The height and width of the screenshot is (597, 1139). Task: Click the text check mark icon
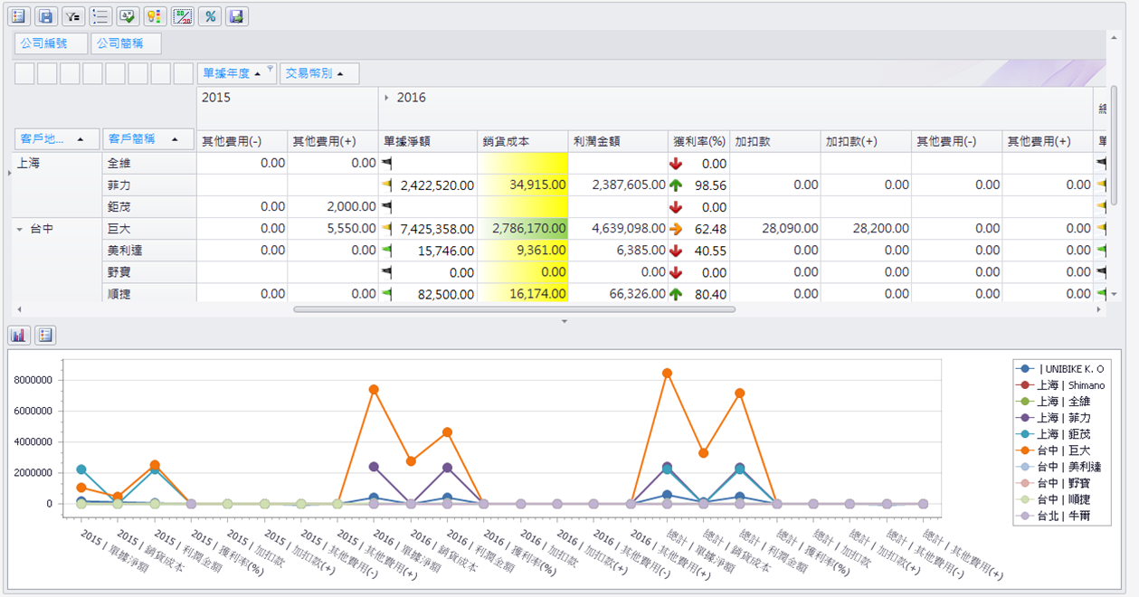tap(128, 16)
